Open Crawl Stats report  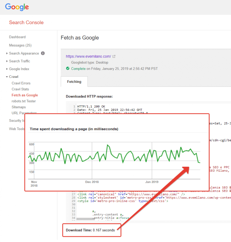(x=20, y=89)
